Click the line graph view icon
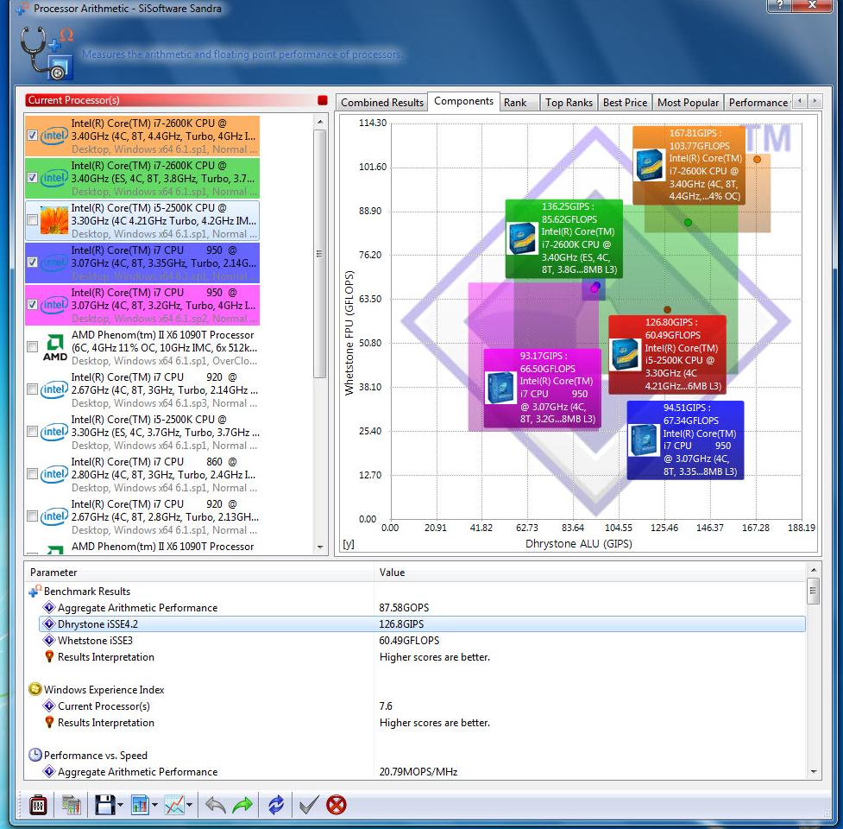 click(x=175, y=805)
